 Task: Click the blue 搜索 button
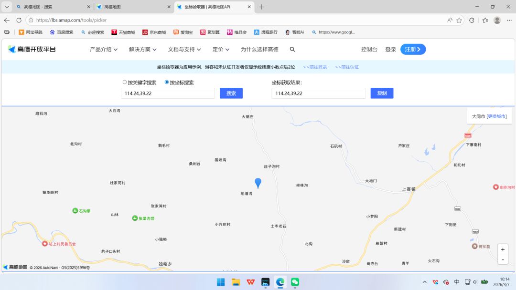pyautogui.click(x=231, y=93)
